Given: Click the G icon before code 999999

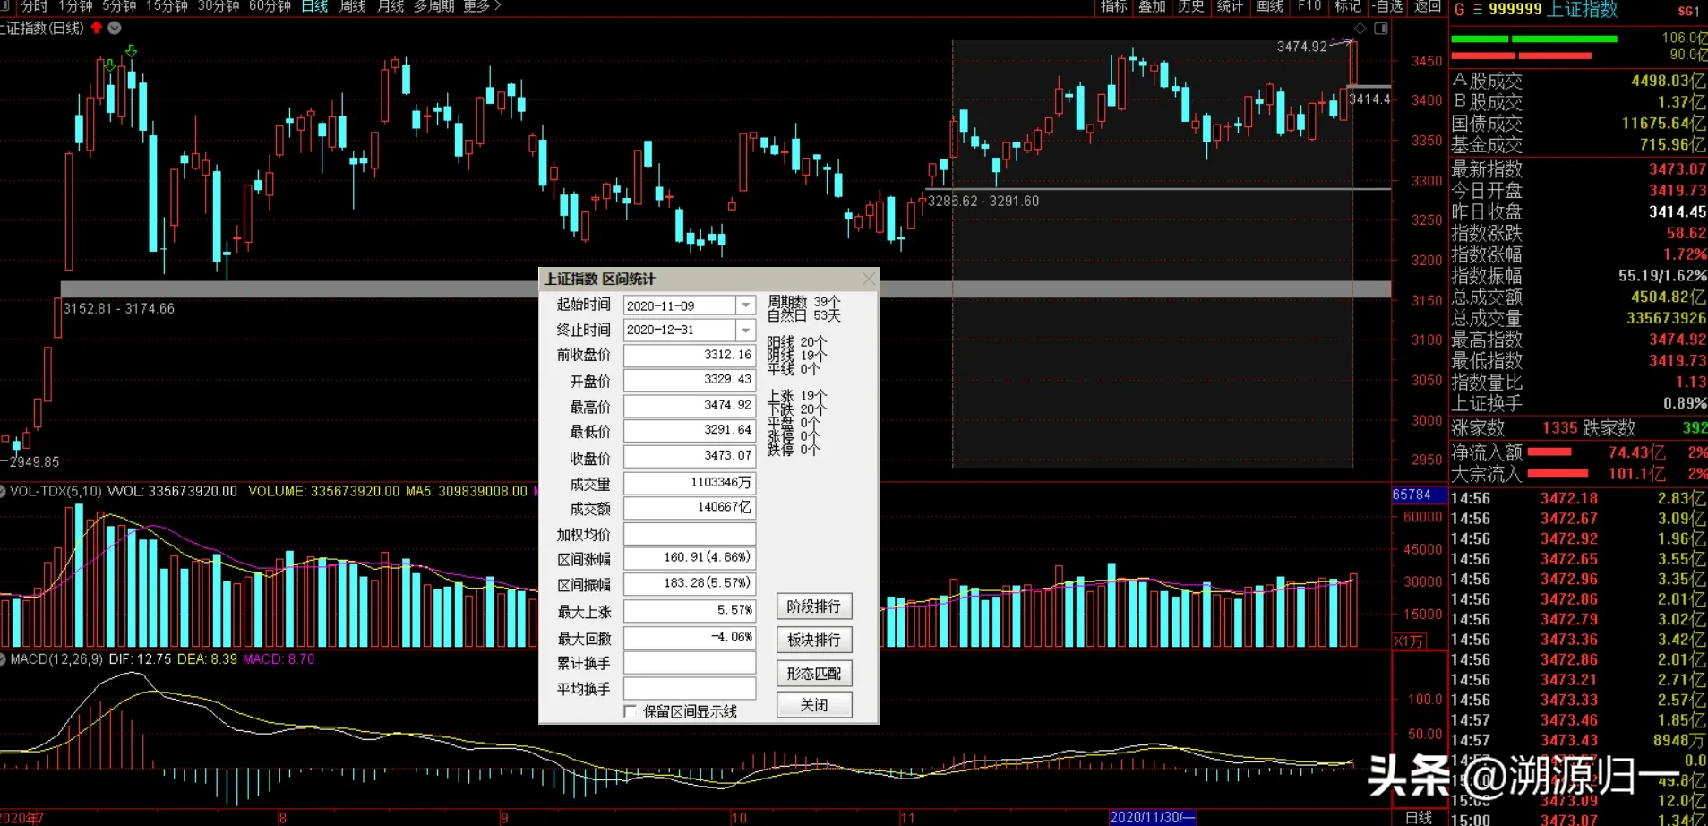Looking at the screenshot, I should (1459, 10).
